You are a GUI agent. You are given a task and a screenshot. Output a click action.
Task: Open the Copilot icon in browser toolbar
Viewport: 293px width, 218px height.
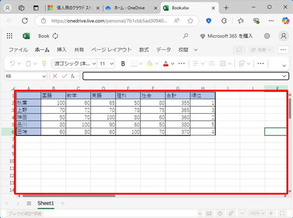pyautogui.click(x=285, y=21)
